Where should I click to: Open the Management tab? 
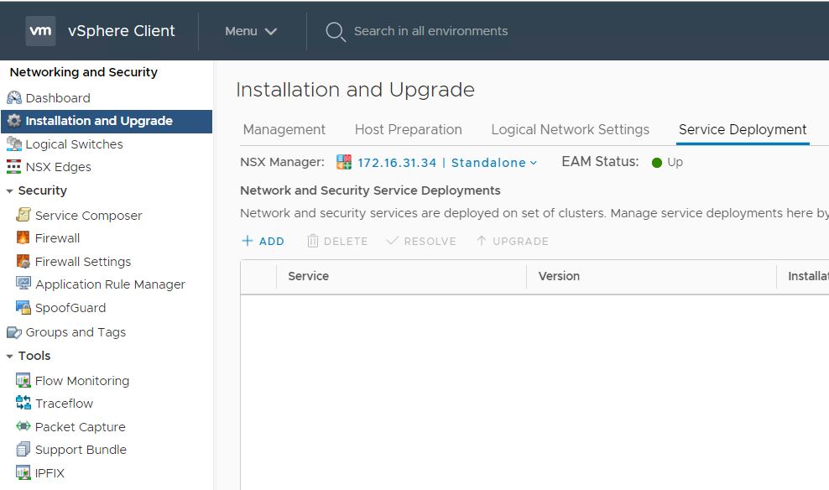tap(284, 129)
